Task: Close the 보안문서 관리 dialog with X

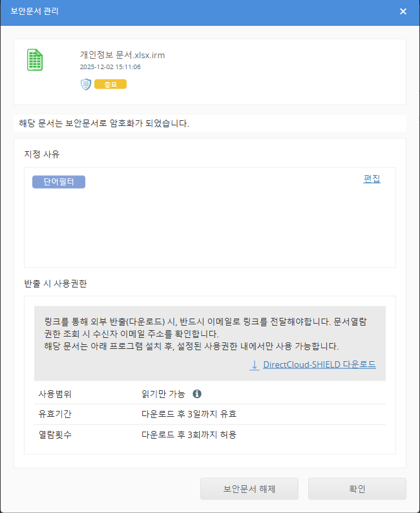Action: tap(403, 12)
